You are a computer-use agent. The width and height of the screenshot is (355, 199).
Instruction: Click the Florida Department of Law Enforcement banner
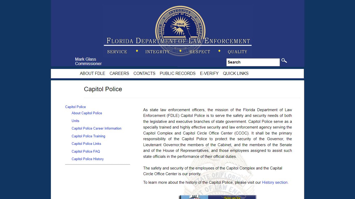click(x=178, y=30)
